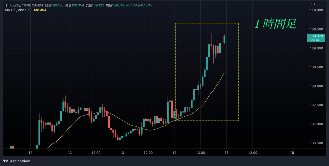
Task: Click the date label 15 on time axis
Action: tap(227, 153)
